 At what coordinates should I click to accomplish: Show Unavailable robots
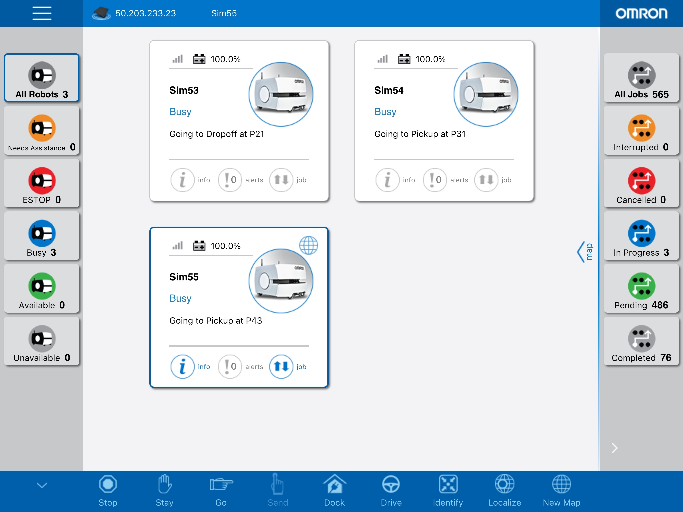click(x=42, y=341)
